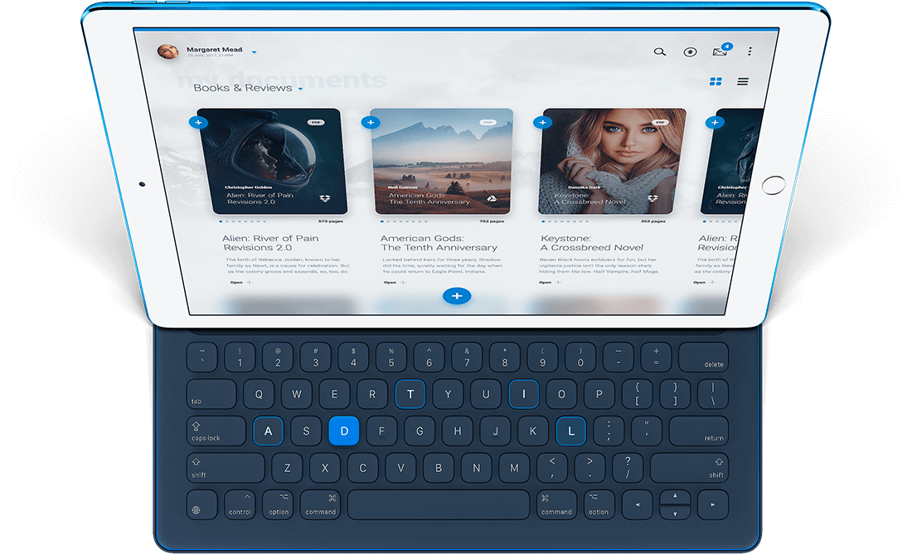Open the mail inbox with 4 badge
This screenshot has height=554, width=912.
[720, 52]
